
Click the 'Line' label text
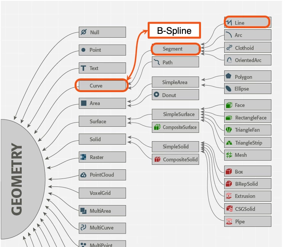239,23
